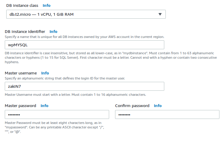Click into the Master username field
223x145 pixels.
(85, 86)
